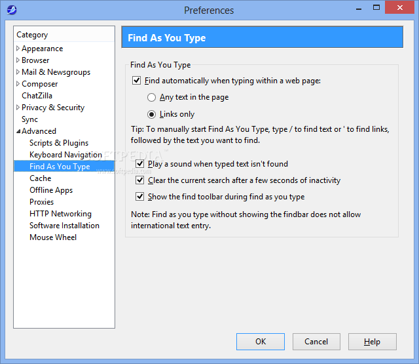Toggle Show the find toolbar checkbox
The height and width of the screenshot is (364, 419).
pos(139,197)
